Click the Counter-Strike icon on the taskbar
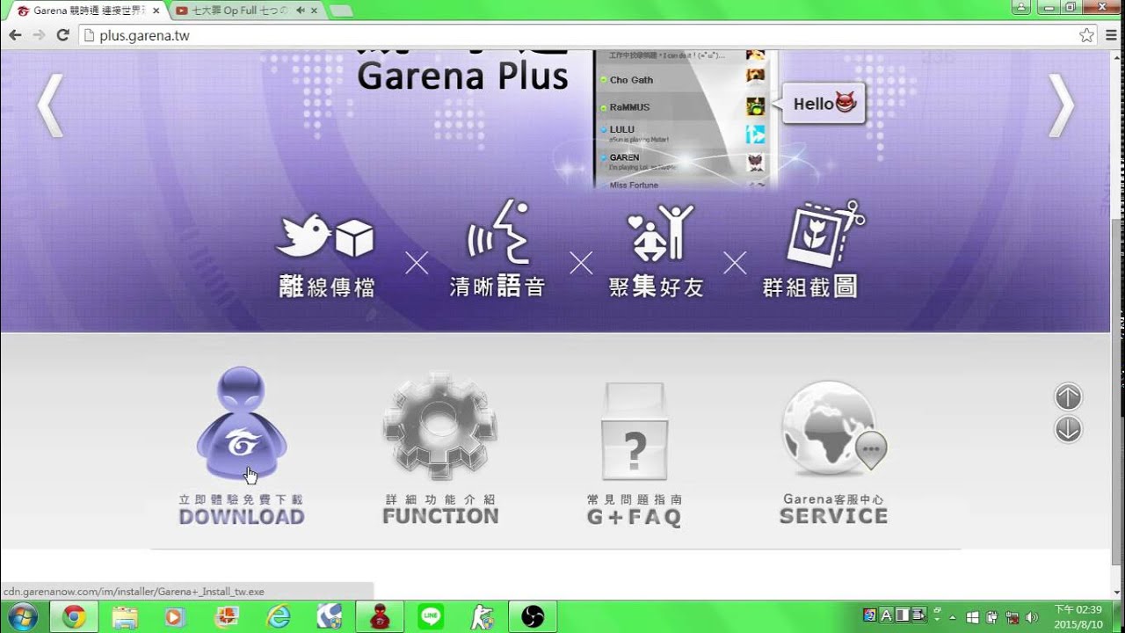The height and width of the screenshot is (633, 1125). [482, 617]
